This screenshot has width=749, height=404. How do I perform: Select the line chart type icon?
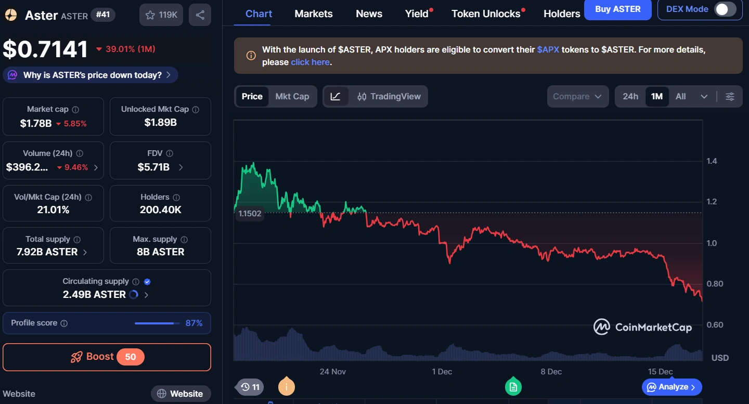point(336,96)
